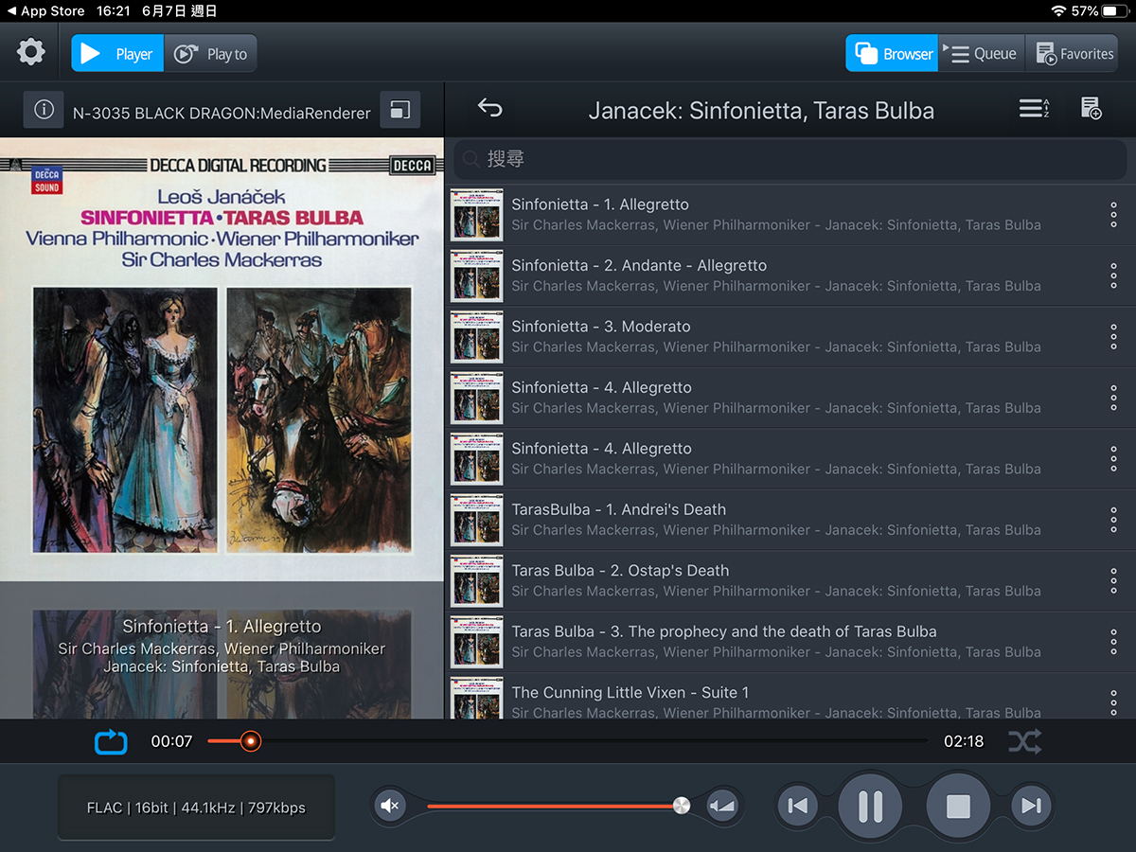Open options for Sinfonietta - 3. Moderato
Screen dimensions: 1136x852
coord(1113,336)
